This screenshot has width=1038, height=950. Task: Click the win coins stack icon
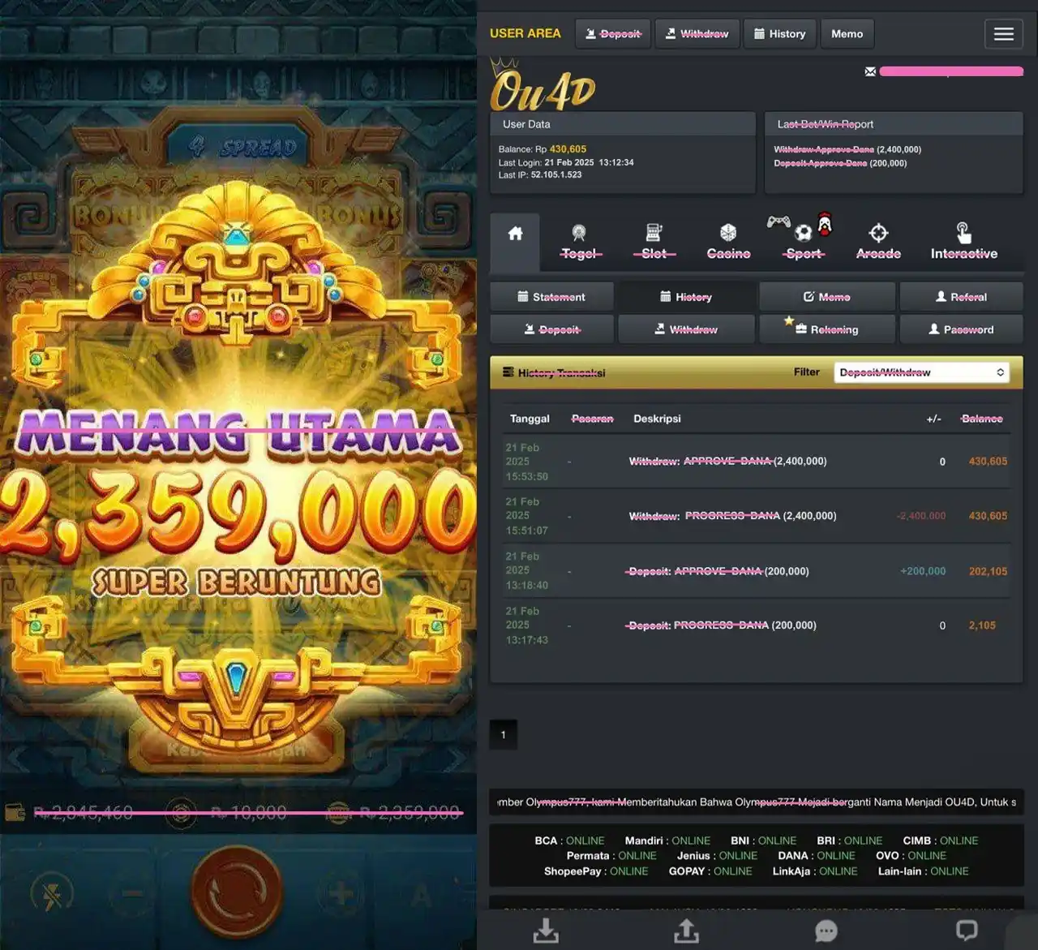pyautogui.click(x=338, y=812)
